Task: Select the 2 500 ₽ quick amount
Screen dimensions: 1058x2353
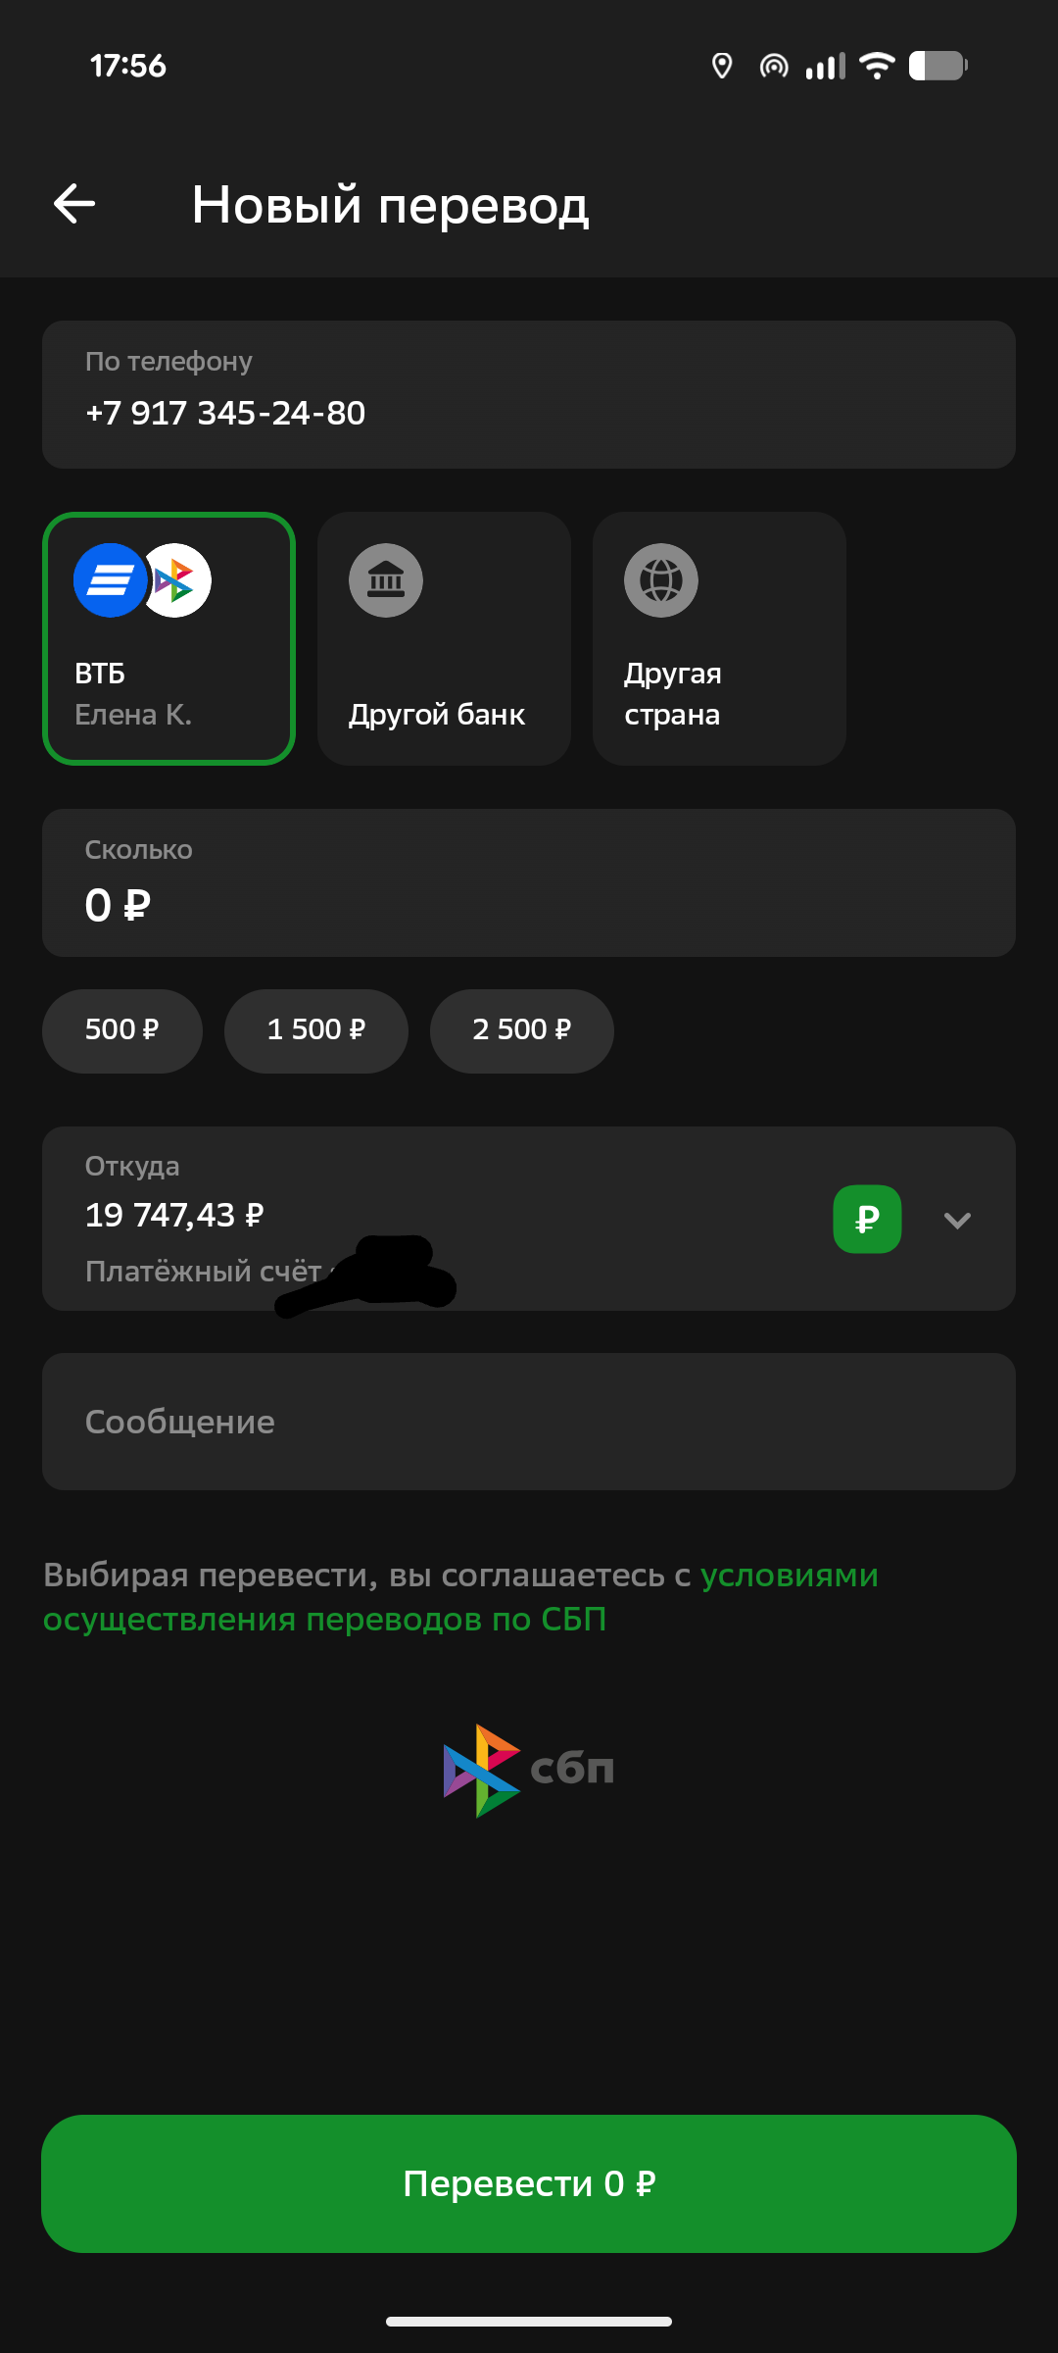Action: tap(521, 1030)
